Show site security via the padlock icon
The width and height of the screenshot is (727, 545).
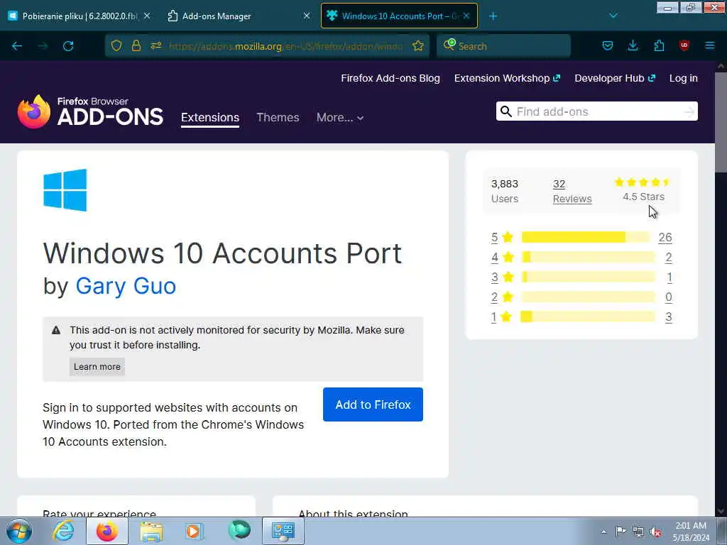tap(136, 46)
